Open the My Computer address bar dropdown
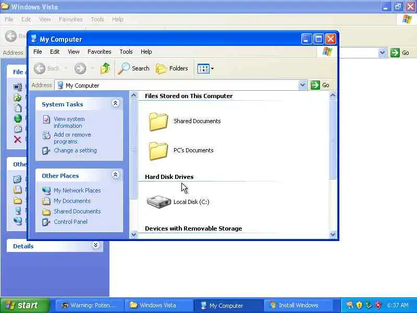417x313 pixels. (302, 85)
